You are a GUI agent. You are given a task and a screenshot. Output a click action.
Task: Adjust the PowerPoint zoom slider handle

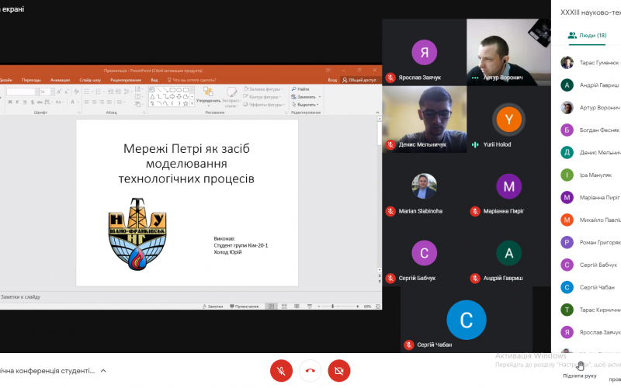click(x=333, y=307)
